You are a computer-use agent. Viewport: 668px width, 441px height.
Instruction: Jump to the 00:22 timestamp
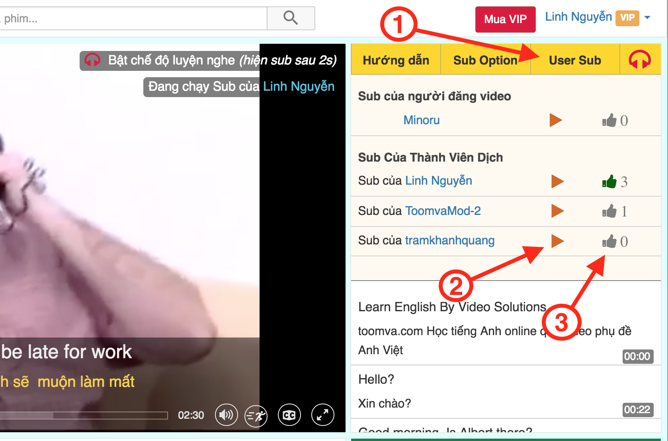click(637, 410)
